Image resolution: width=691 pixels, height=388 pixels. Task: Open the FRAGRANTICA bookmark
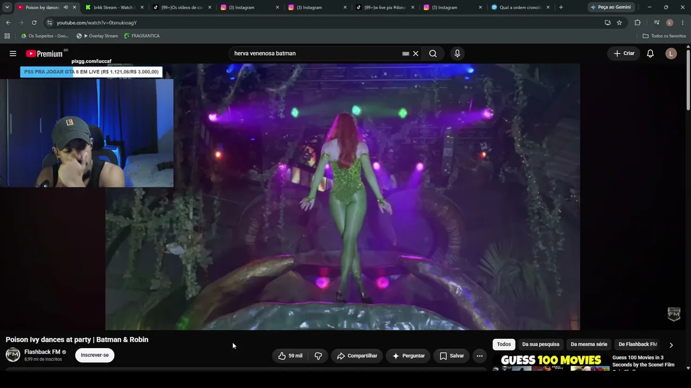click(x=142, y=36)
